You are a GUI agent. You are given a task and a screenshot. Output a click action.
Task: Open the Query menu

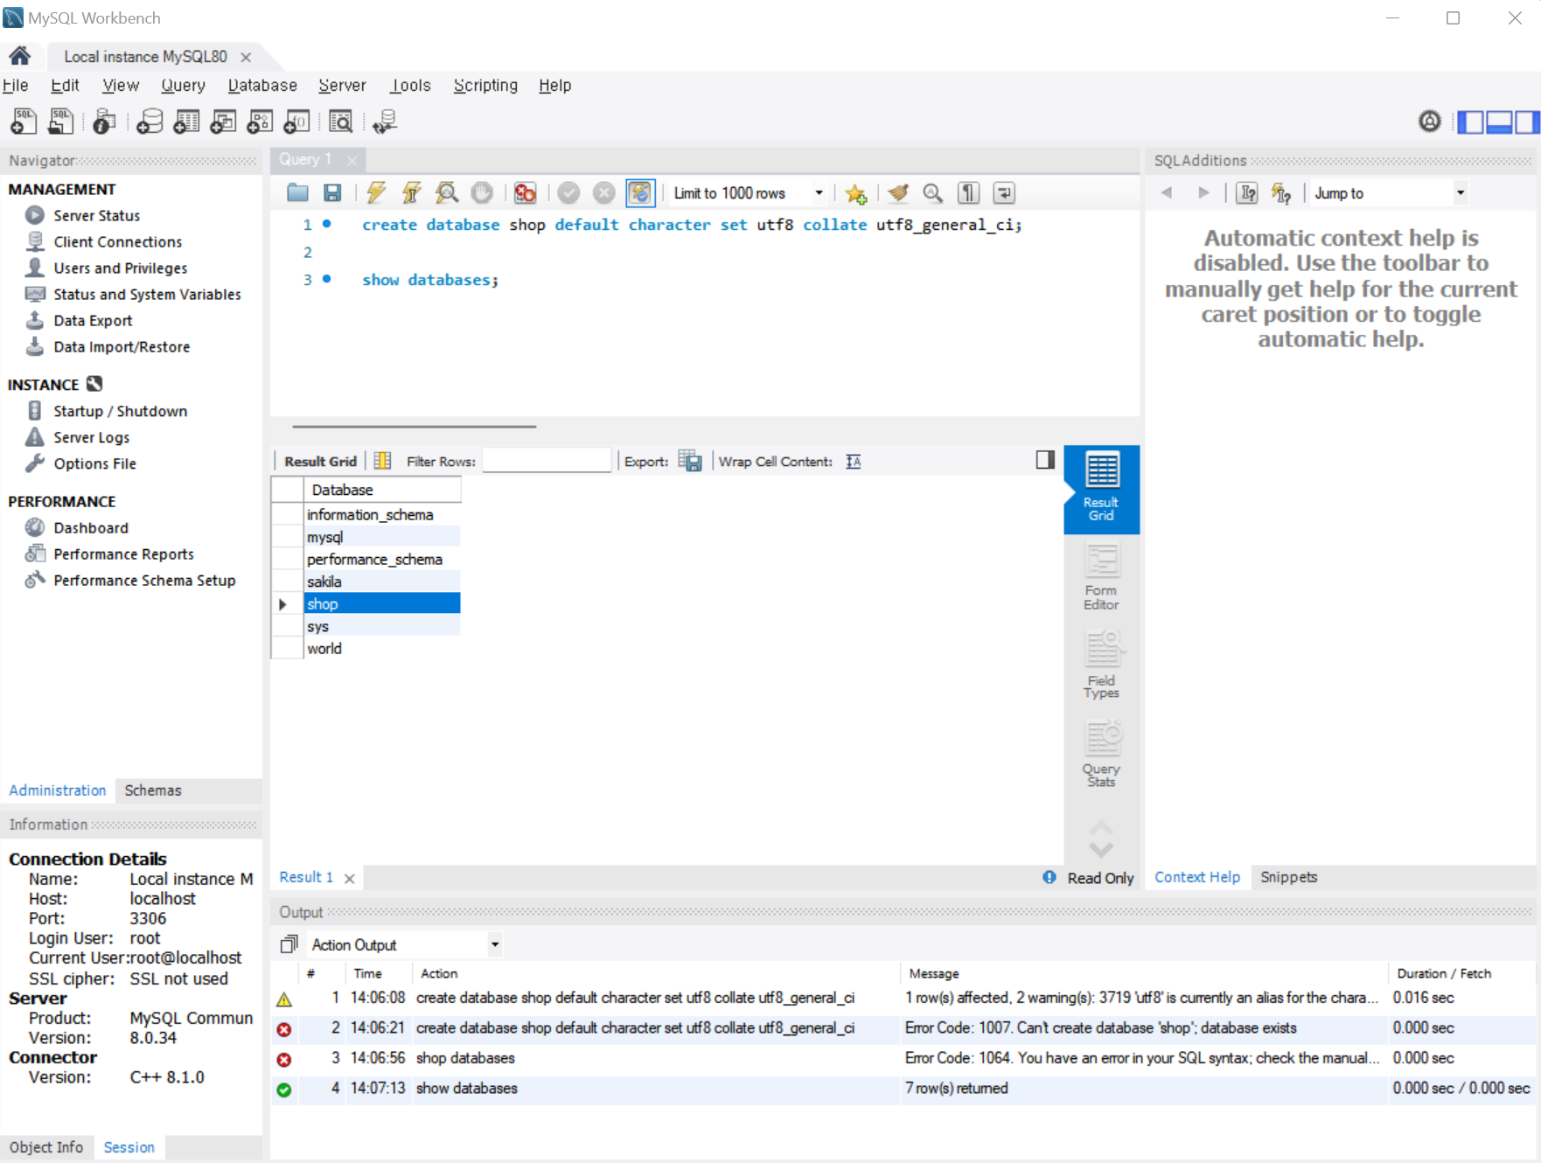click(183, 86)
